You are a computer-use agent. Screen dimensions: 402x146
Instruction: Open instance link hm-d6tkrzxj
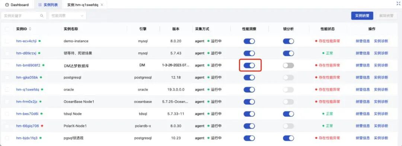pos(26,53)
